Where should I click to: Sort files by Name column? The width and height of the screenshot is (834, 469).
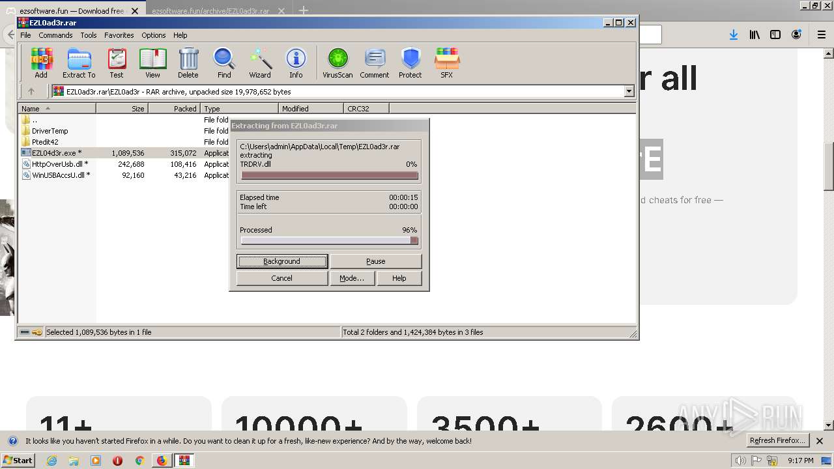[x=57, y=109]
